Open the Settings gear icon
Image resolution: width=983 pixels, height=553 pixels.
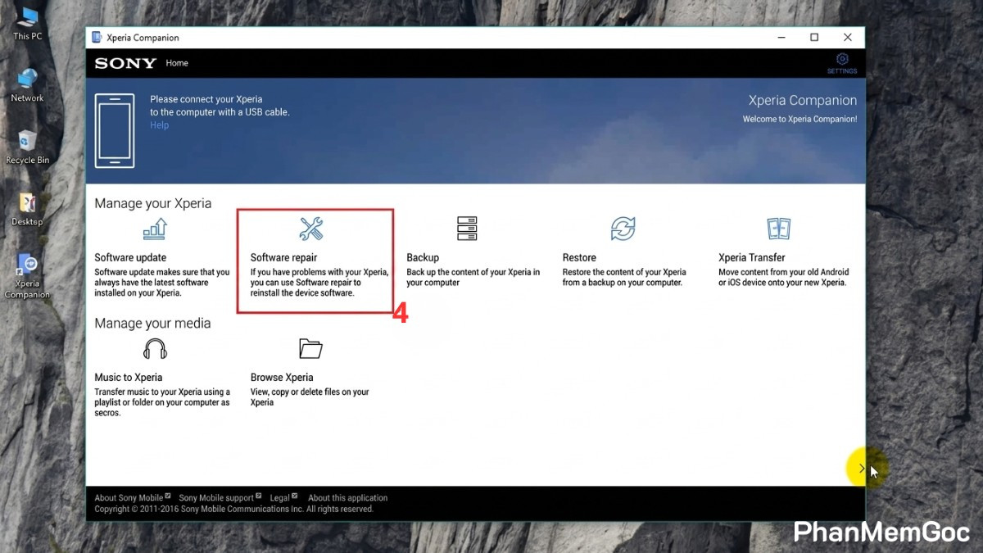842,59
